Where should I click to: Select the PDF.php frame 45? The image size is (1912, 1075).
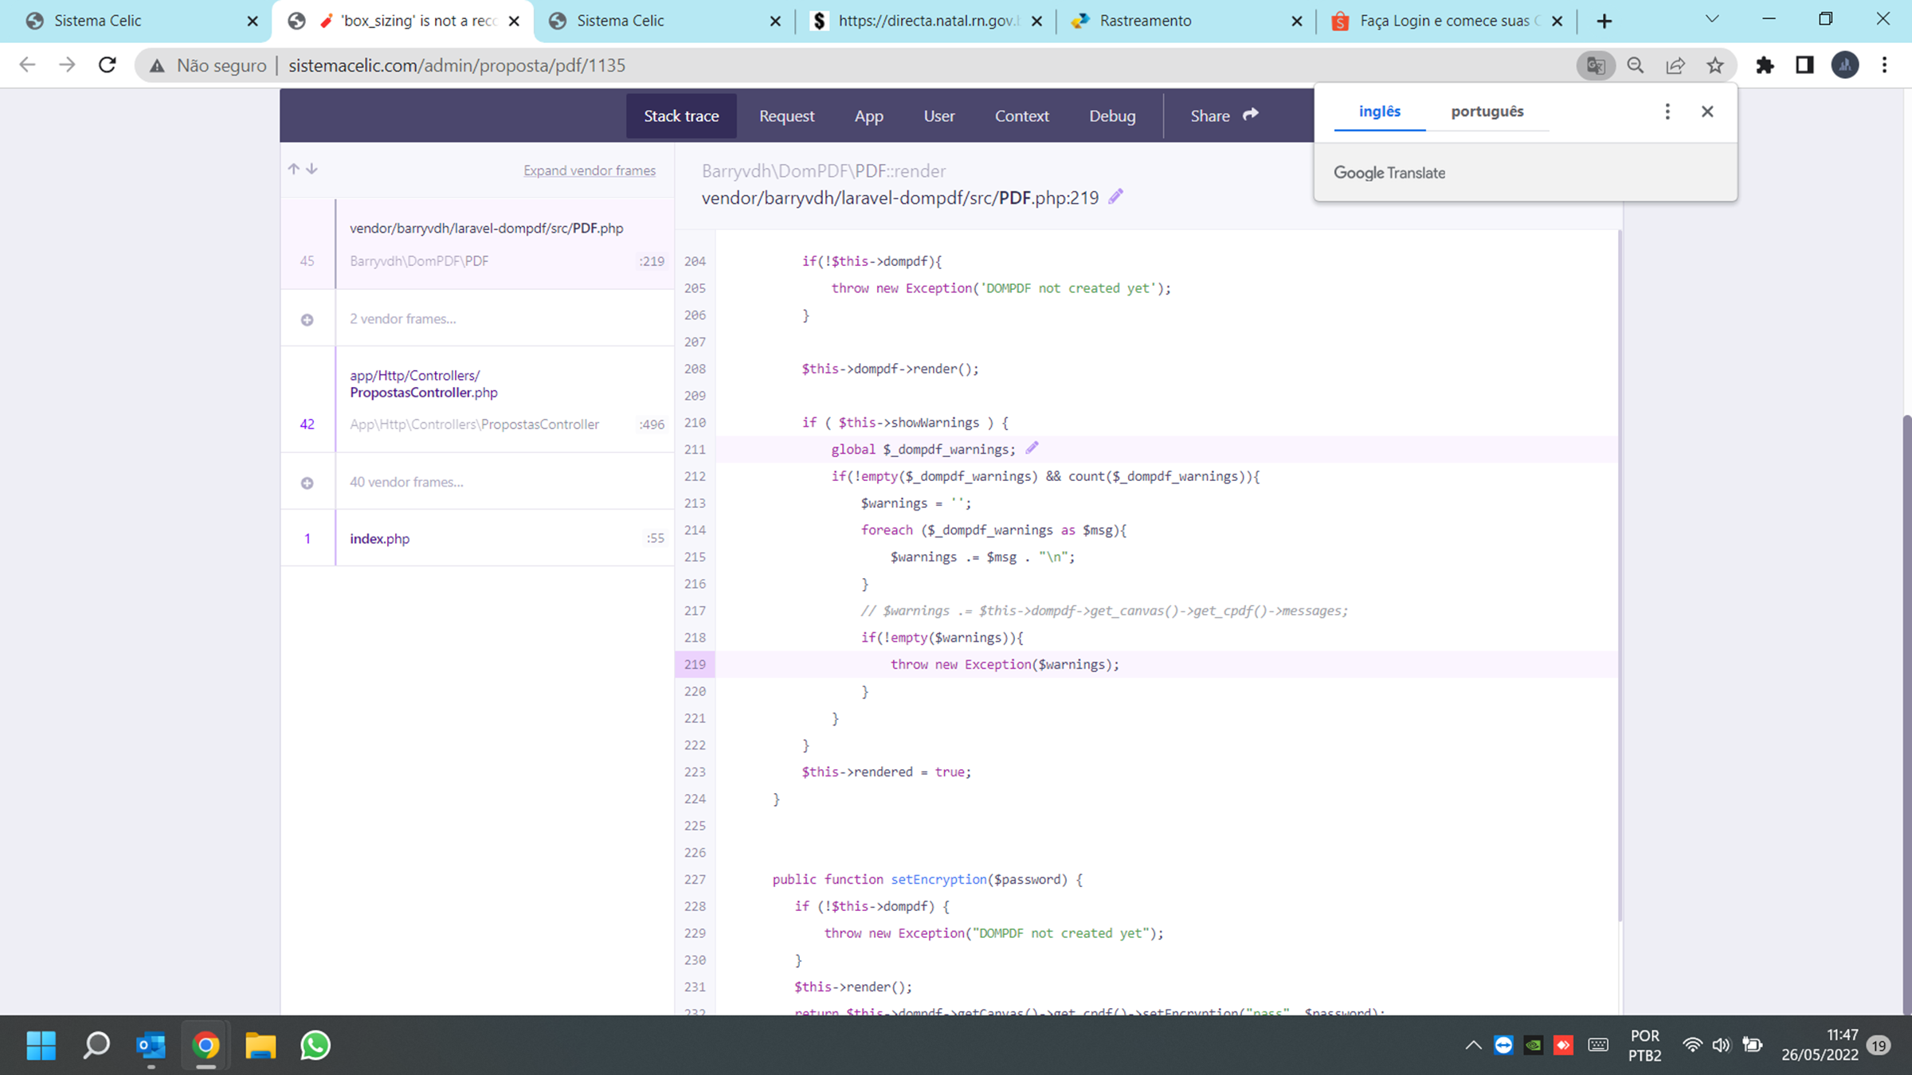coord(476,244)
